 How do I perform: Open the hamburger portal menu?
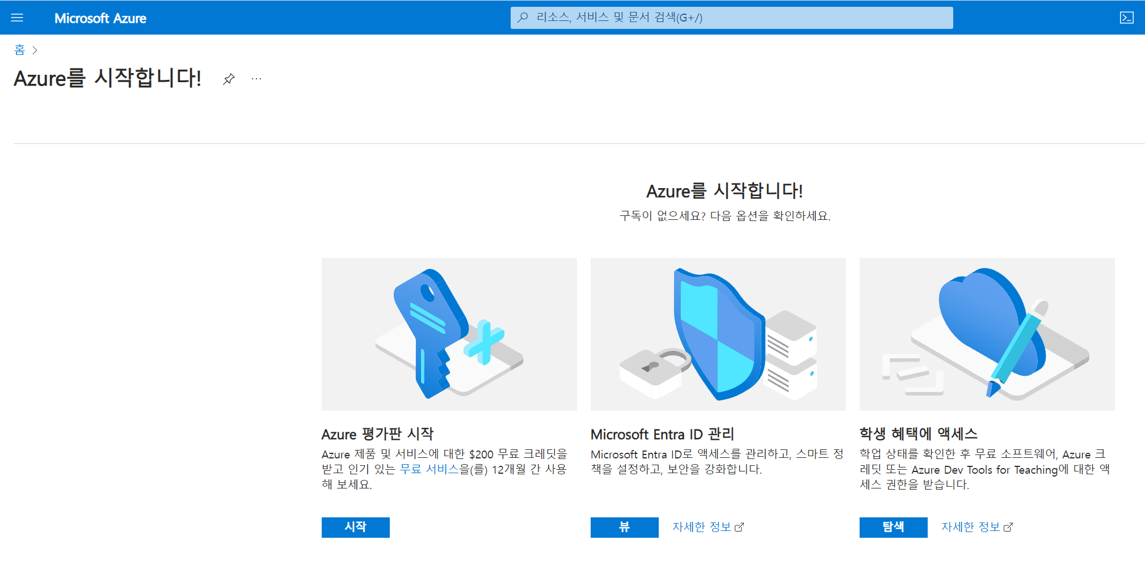pyautogui.click(x=17, y=18)
